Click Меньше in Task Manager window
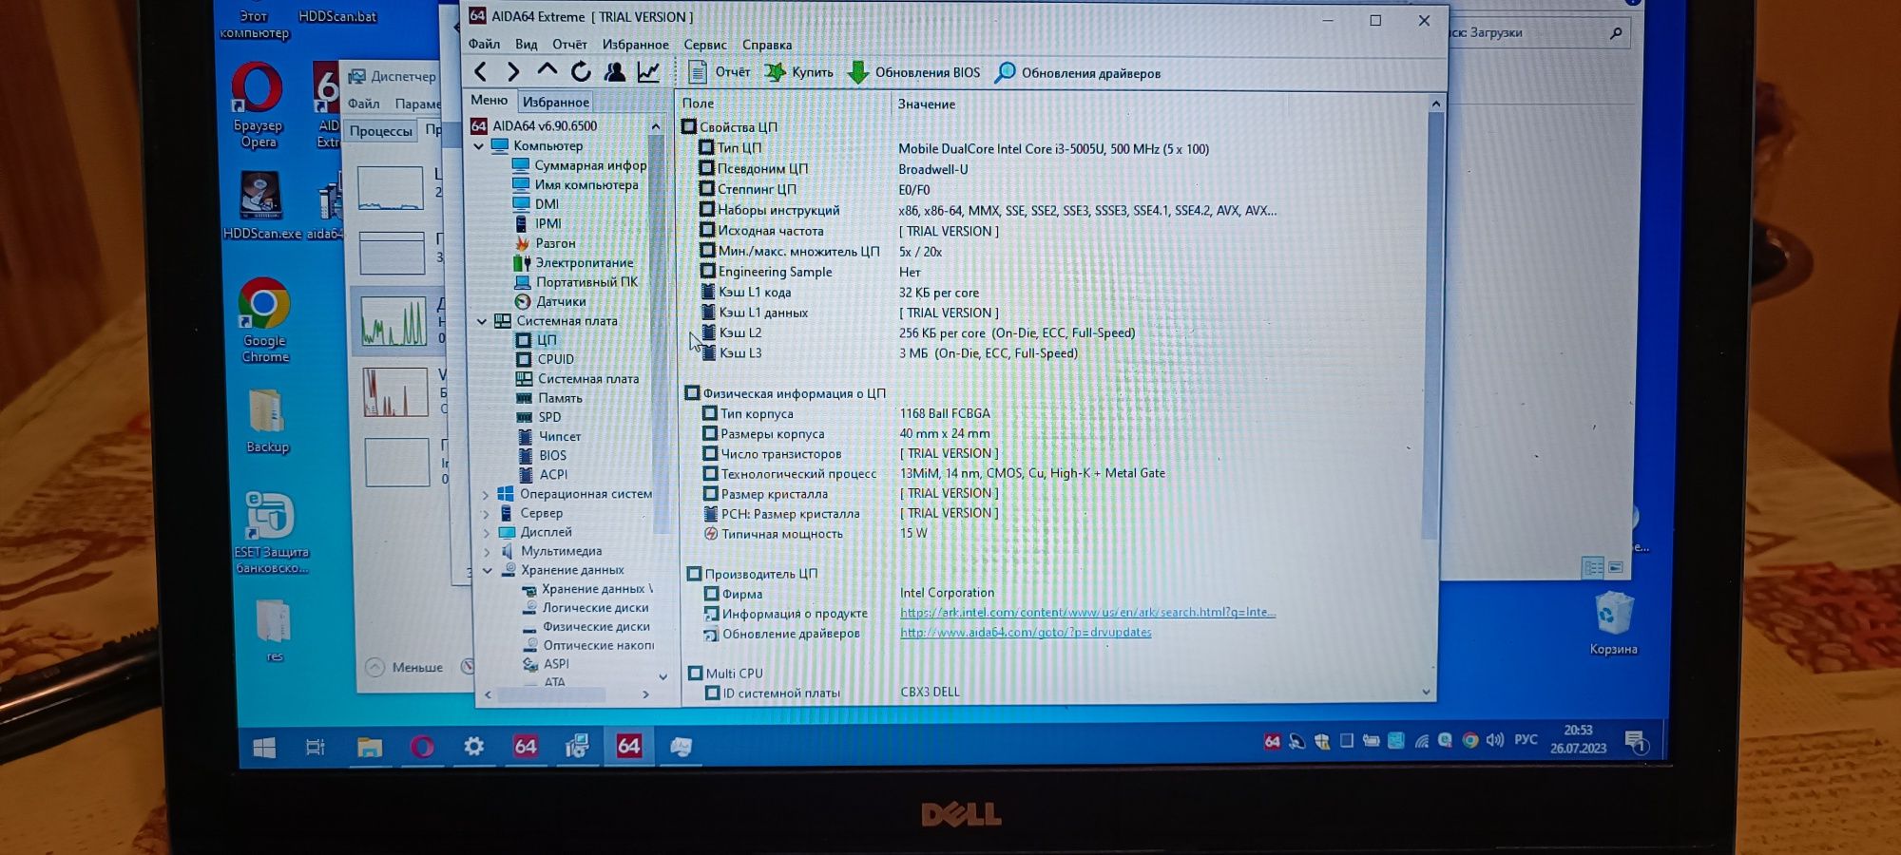 tap(405, 668)
